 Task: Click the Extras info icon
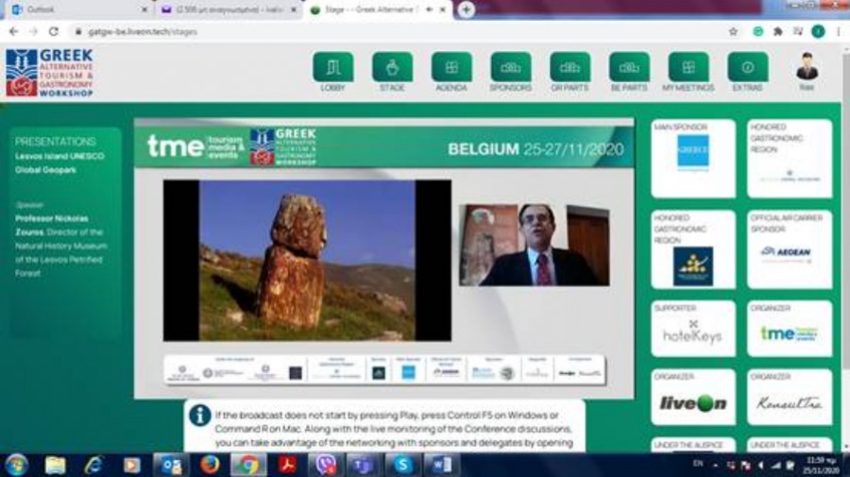coord(747,68)
